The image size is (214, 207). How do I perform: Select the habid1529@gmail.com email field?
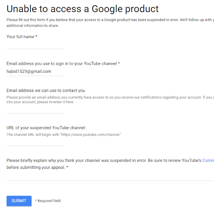35,72
